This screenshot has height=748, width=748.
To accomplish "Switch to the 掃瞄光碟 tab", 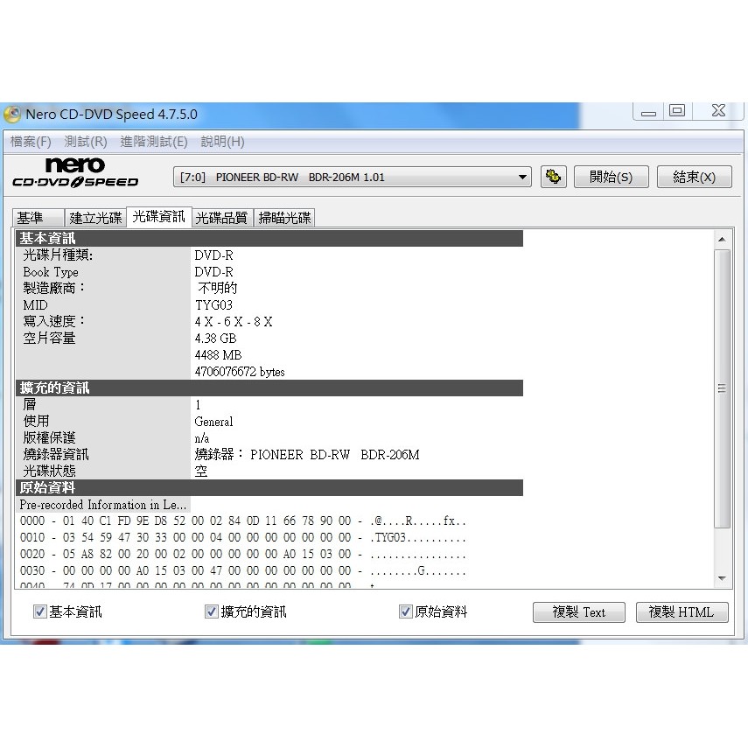I will [285, 218].
